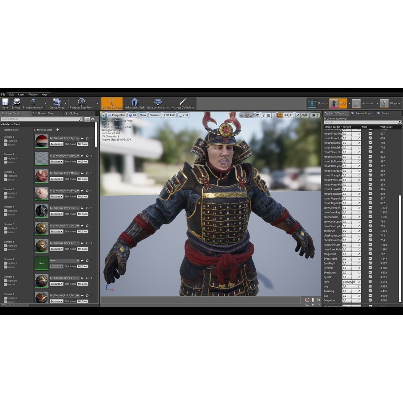Screen dimensions: 403x403
Task: Click the Sad weight slider field
Action: 352,296
